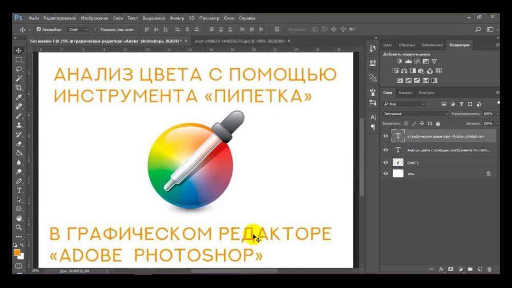
Task: Switch to the post-2498635 jpg document tab
Action: [x=240, y=41]
